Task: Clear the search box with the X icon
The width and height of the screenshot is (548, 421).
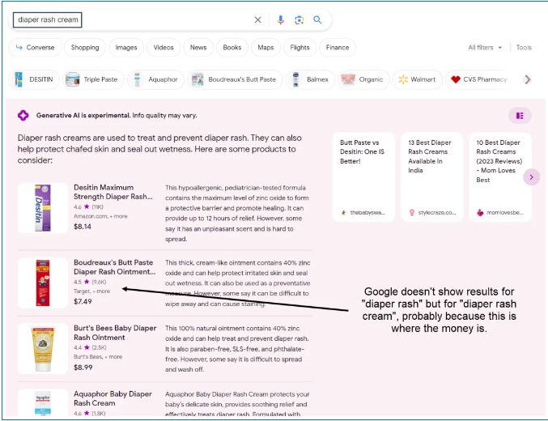Action: [257, 20]
